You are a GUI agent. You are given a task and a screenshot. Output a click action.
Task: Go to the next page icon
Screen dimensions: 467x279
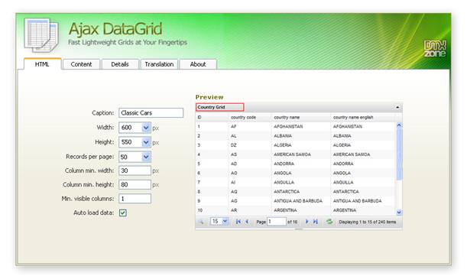[306, 222]
